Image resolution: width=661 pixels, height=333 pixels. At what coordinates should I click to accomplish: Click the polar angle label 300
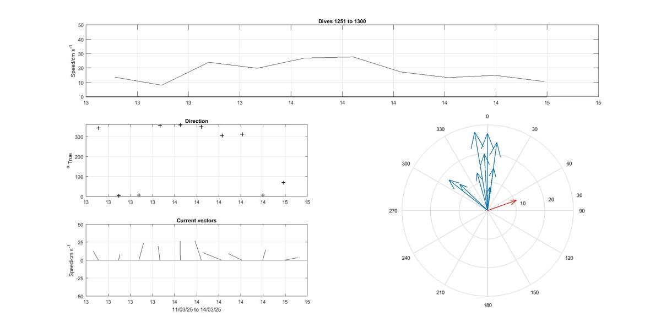pyautogui.click(x=407, y=164)
